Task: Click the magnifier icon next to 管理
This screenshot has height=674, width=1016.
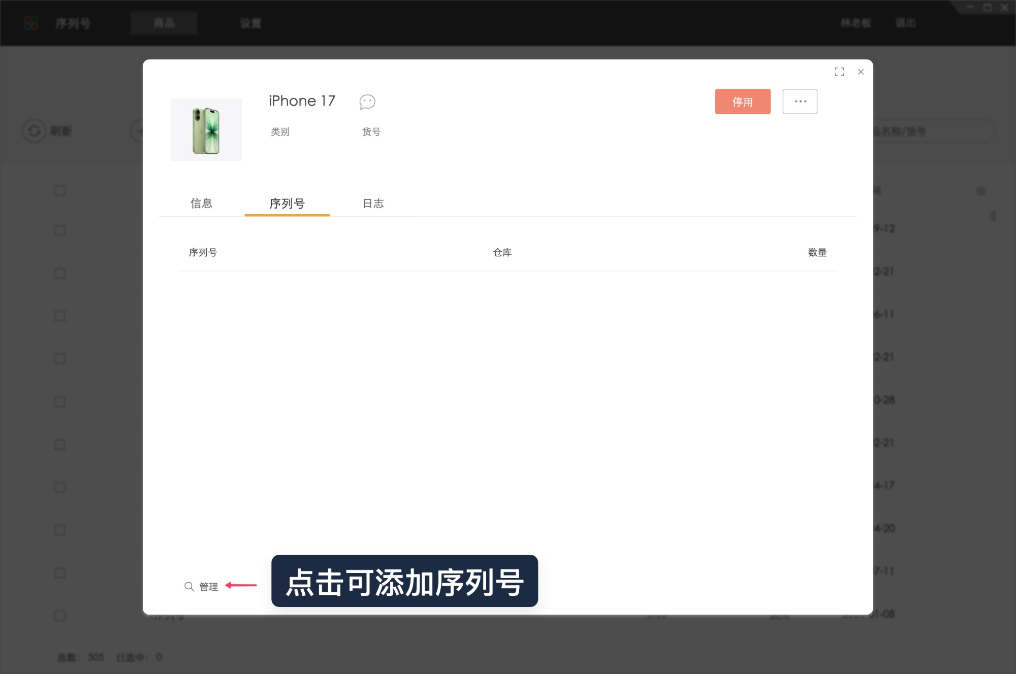Action: pos(189,586)
